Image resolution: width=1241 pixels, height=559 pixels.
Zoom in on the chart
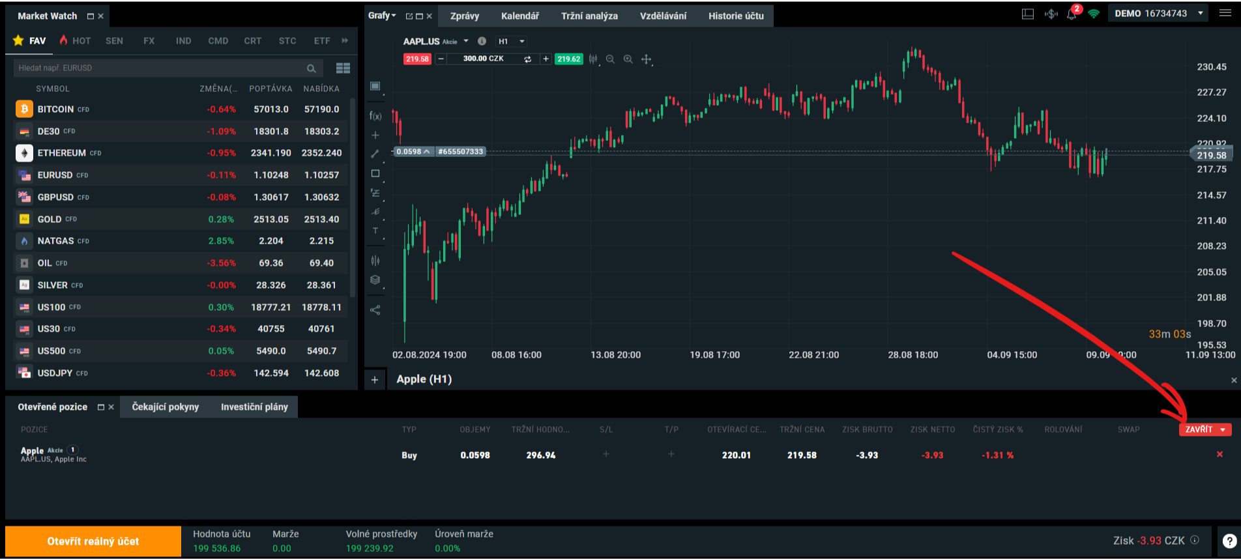click(x=628, y=59)
